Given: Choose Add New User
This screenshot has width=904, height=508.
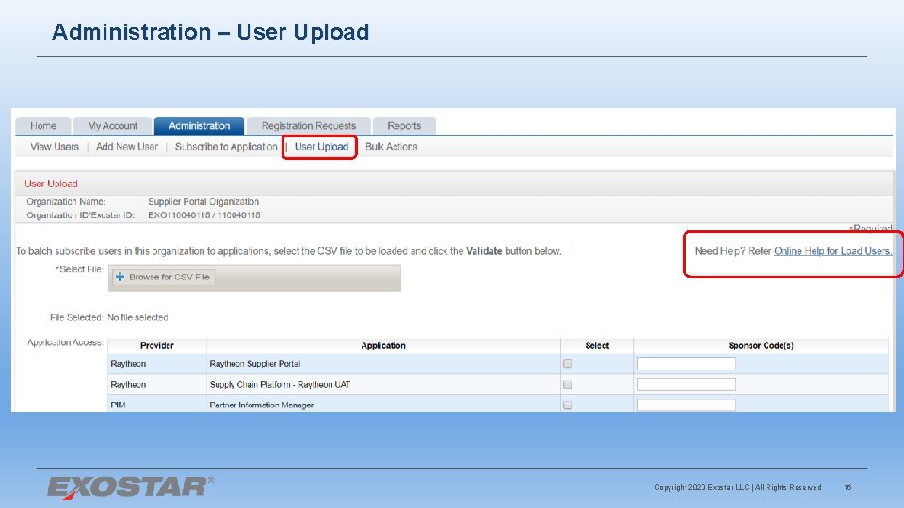Looking at the screenshot, I should tap(127, 147).
